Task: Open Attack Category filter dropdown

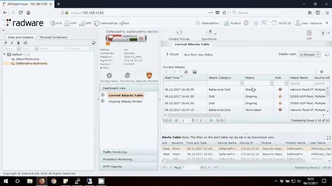Action: pyautogui.click(x=242, y=84)
